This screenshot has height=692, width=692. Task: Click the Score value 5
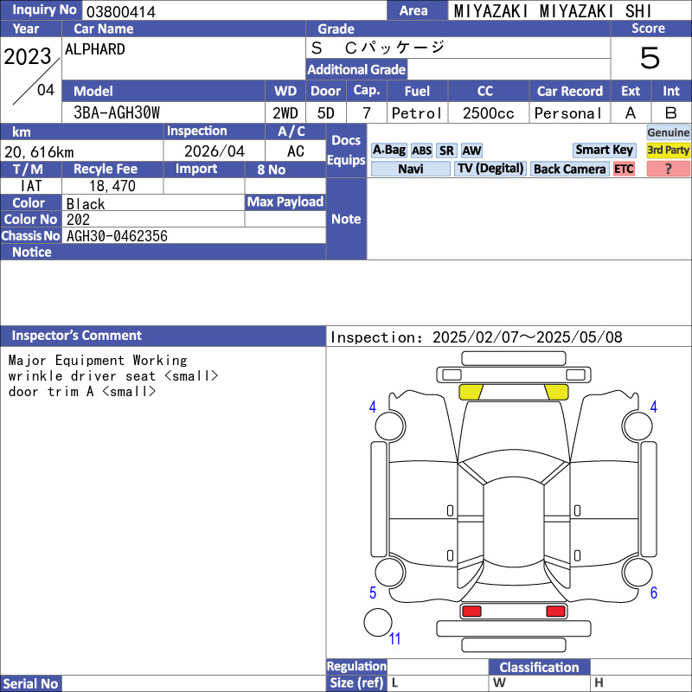click(x=650, y=59)
